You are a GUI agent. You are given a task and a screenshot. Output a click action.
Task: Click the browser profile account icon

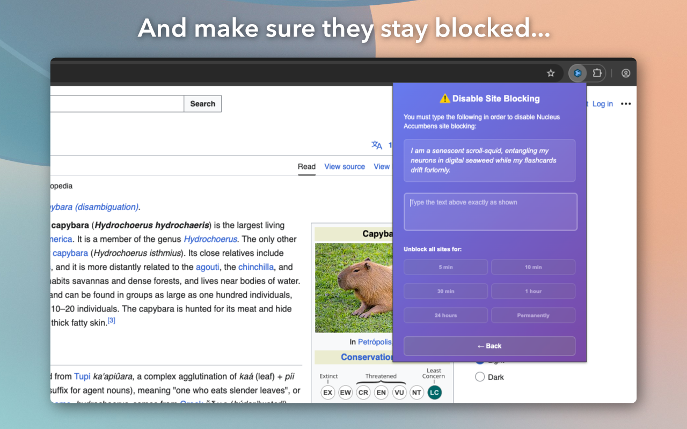[625, 73]
